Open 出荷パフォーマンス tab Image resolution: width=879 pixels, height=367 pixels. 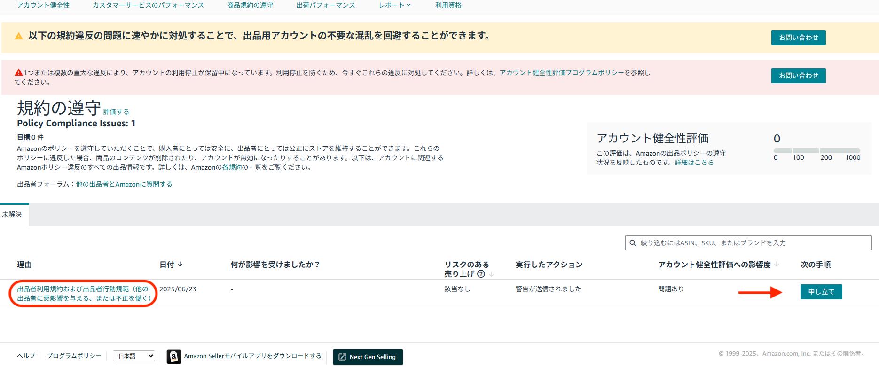pos(326,5)
